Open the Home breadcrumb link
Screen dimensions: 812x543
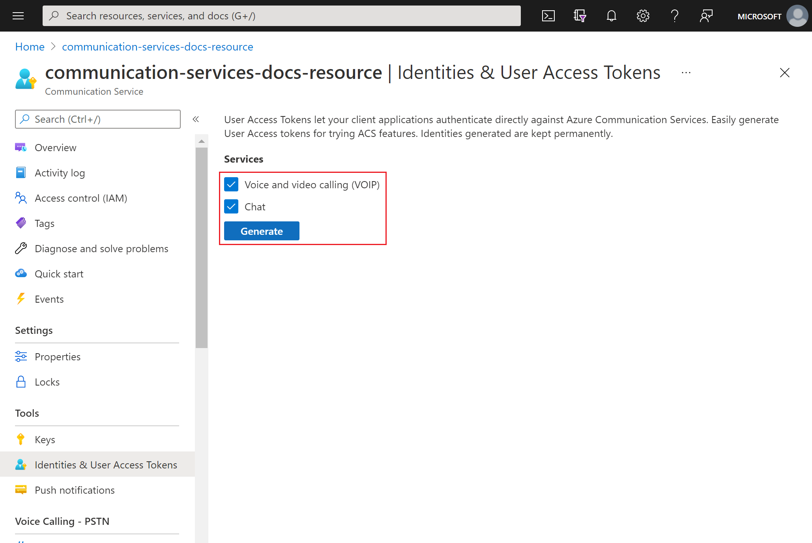[x=29, y=46]
